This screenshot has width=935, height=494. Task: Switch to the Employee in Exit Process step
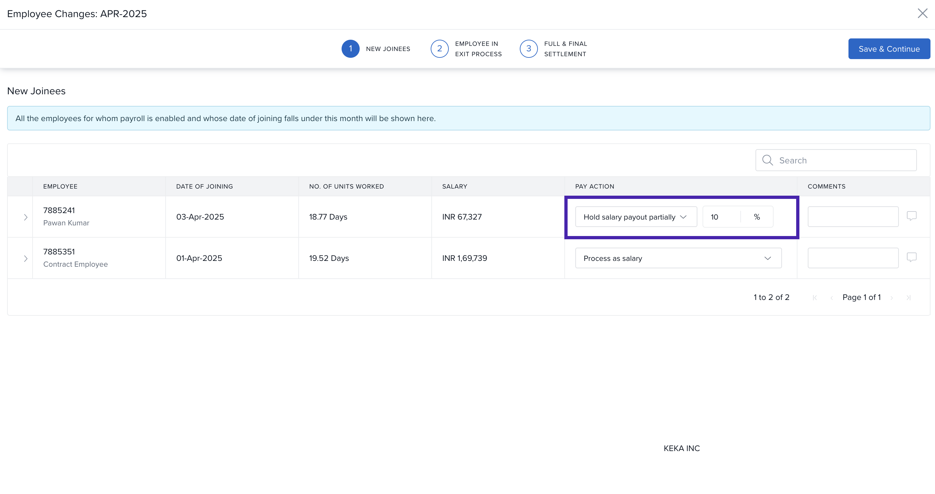tap(439, 49)
